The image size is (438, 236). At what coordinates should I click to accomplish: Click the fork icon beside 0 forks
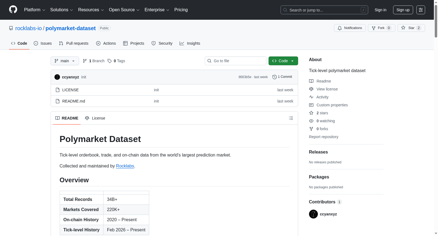(311, 129)
